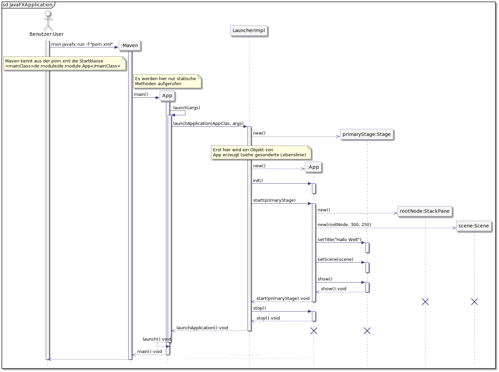Click the "stop():void" return label
Screen dimensions: 499x372
(x=268, y=318)
